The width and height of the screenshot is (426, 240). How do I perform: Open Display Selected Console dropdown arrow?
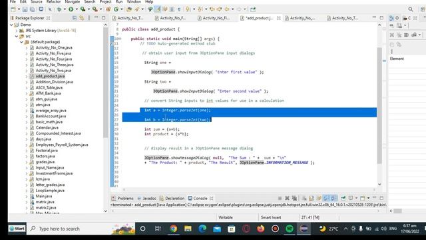pyautogui.click(x=356, y=198)
